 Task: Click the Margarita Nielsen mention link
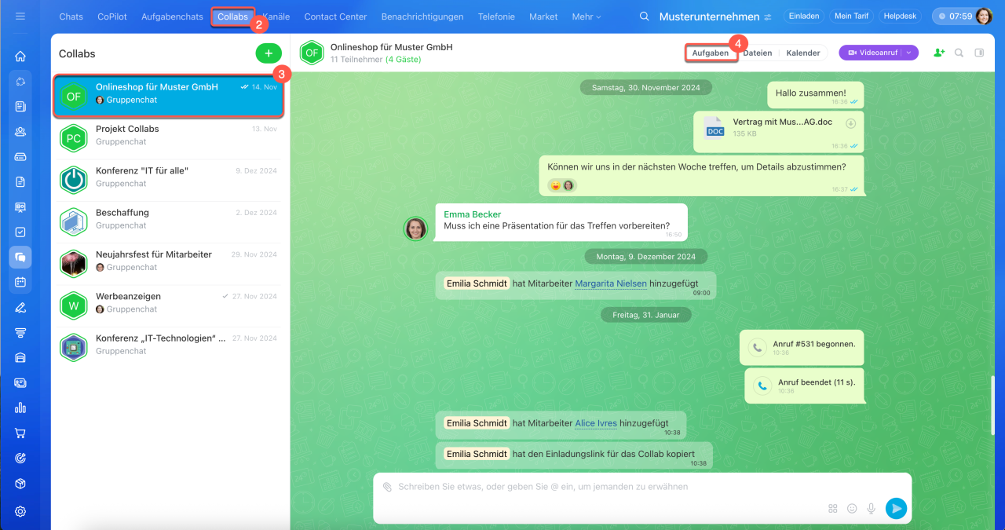tap(611, 283)
